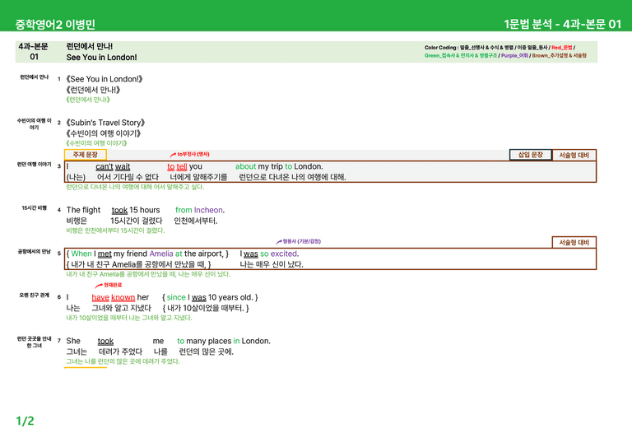
Task: Click the side label "15시간 비행"
Action: click(x=34, y=208)
